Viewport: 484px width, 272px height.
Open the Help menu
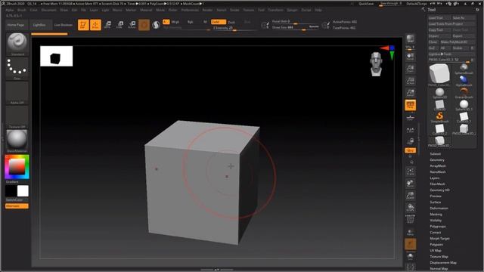[318, 10]
